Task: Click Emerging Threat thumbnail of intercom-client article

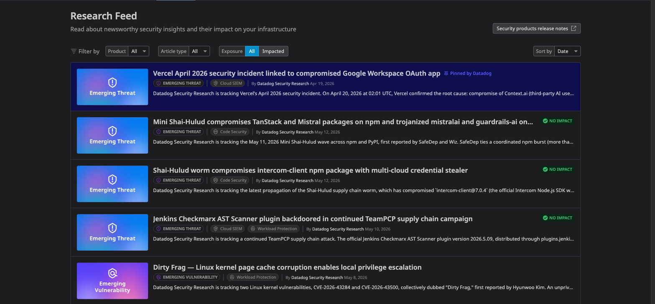Action: (112, 184)
